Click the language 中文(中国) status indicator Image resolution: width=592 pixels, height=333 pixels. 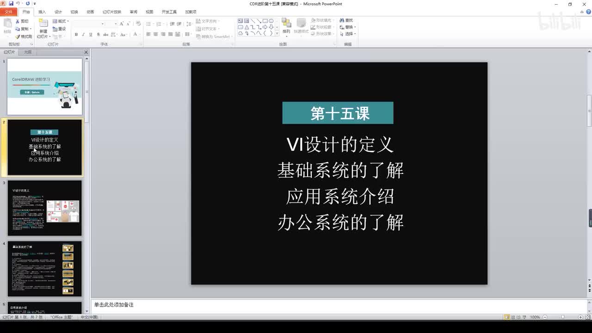pos(89,317)
